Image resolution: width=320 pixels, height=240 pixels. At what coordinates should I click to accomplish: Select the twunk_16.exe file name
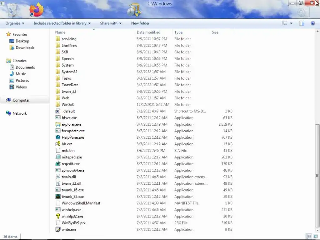(72, 190)
